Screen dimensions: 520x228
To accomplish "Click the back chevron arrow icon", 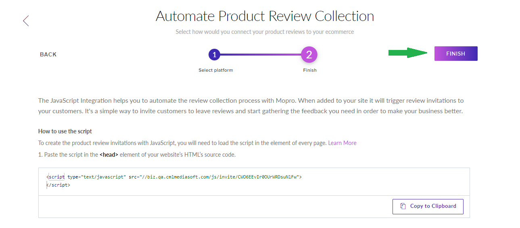I will coord(26,21).
